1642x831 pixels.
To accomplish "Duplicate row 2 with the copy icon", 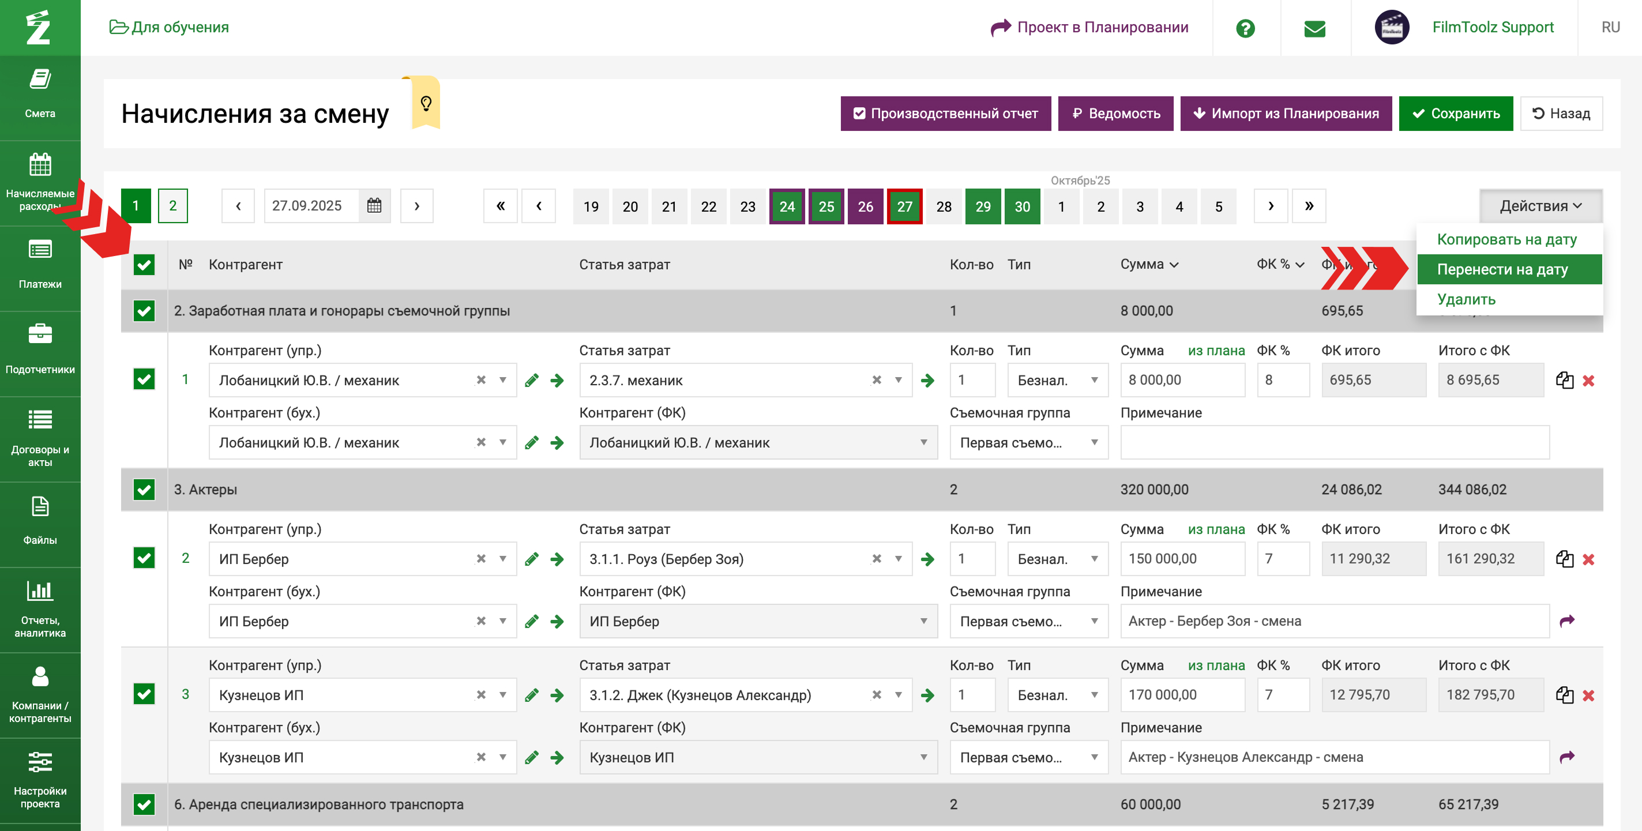I will tap(1564, 559).
